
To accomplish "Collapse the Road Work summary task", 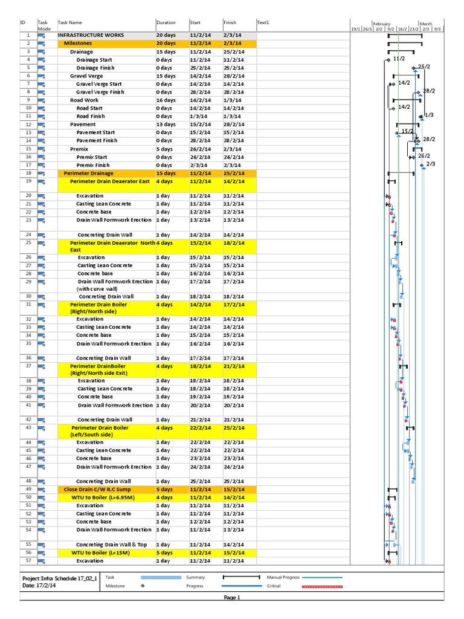I will click(84, 100).
